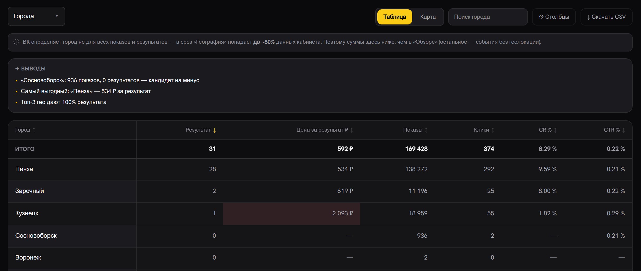Click the total CTR value 0.22 %

tap(616, 149)
